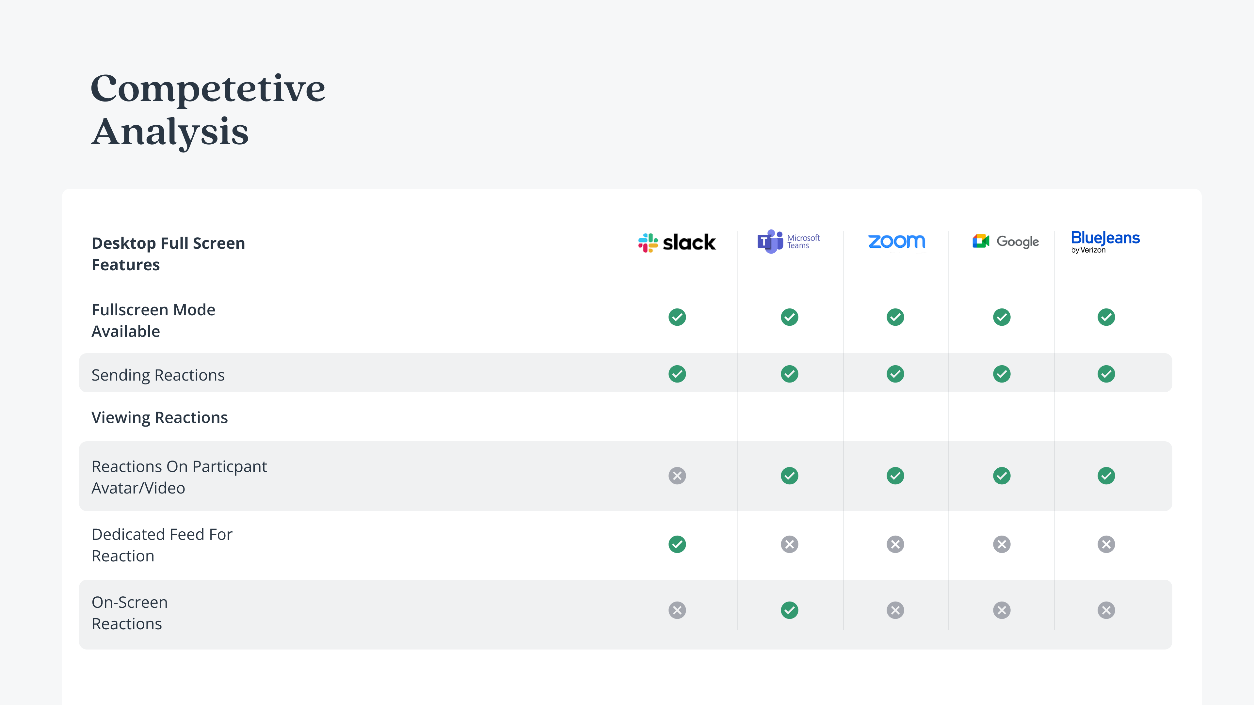
Task: Click the BlueJeans by Verizon logo
Action: (x=1105, y=242)
